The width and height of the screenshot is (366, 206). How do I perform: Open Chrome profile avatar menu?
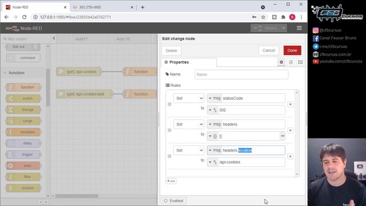[292, 17]
